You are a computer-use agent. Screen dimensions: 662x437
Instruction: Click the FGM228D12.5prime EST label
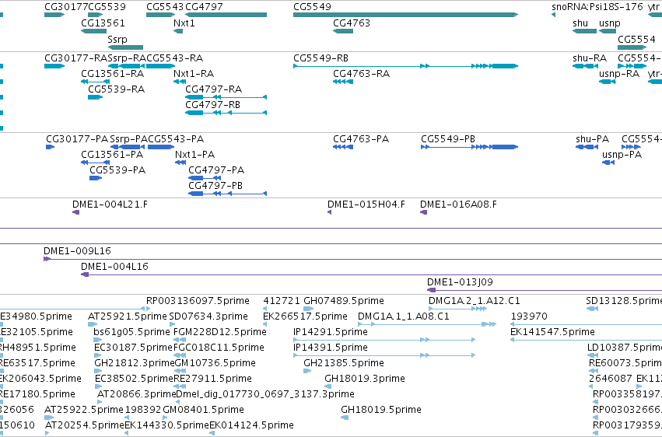pyautogui.click(x=220, y=332)
